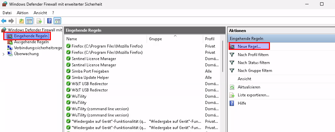Toggle the console tree pane toolbar icon
Viewport: 335px width, 132px height.
tap(29, 21)
